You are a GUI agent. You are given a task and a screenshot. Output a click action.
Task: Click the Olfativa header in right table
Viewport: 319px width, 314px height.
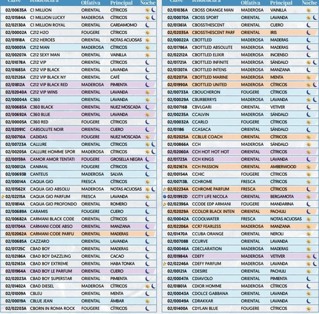coord(250,3)
